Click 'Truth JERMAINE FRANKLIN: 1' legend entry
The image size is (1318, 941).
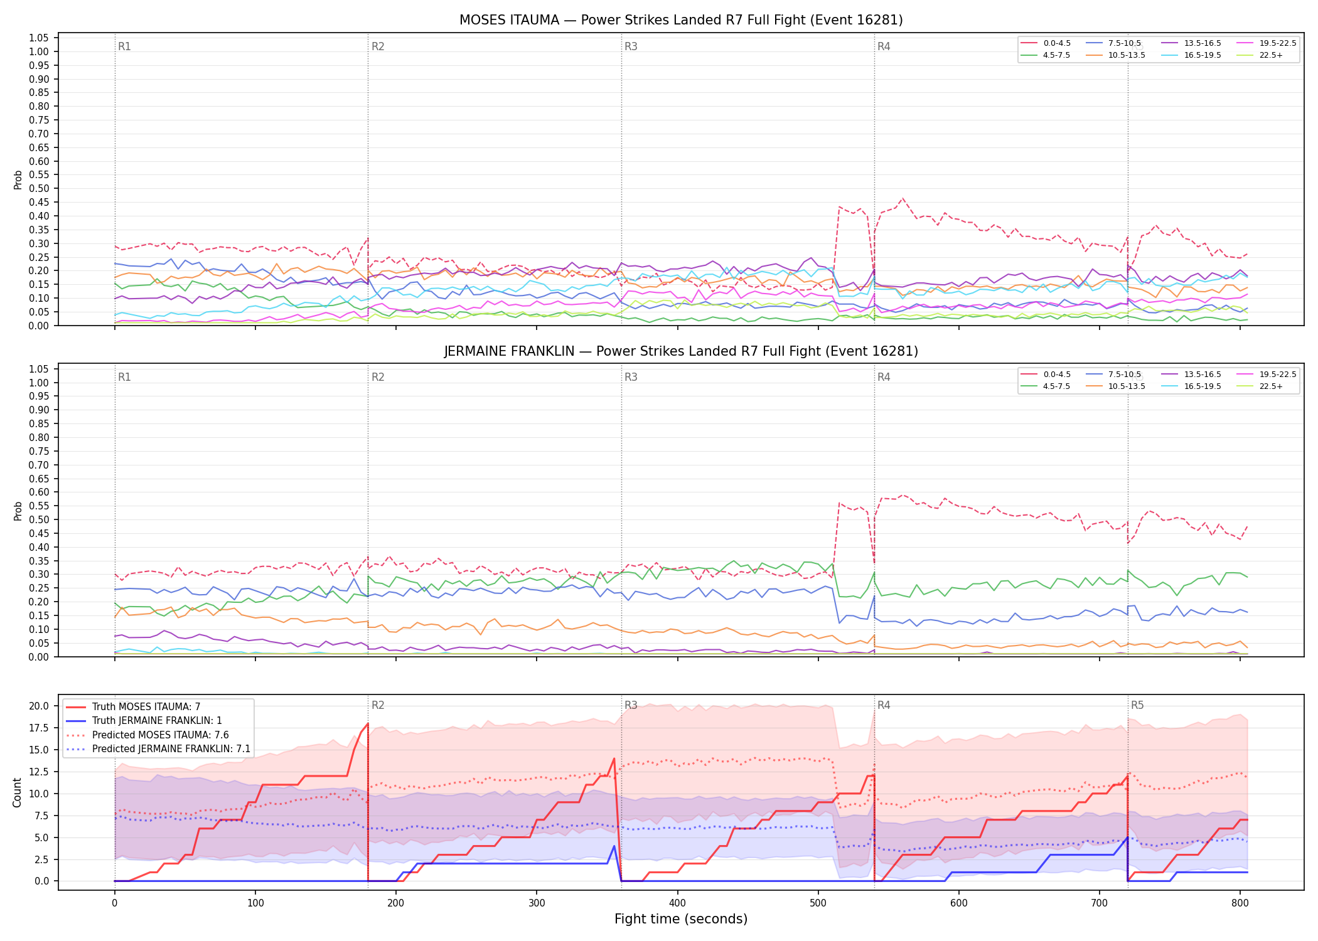tap(144, 721)
